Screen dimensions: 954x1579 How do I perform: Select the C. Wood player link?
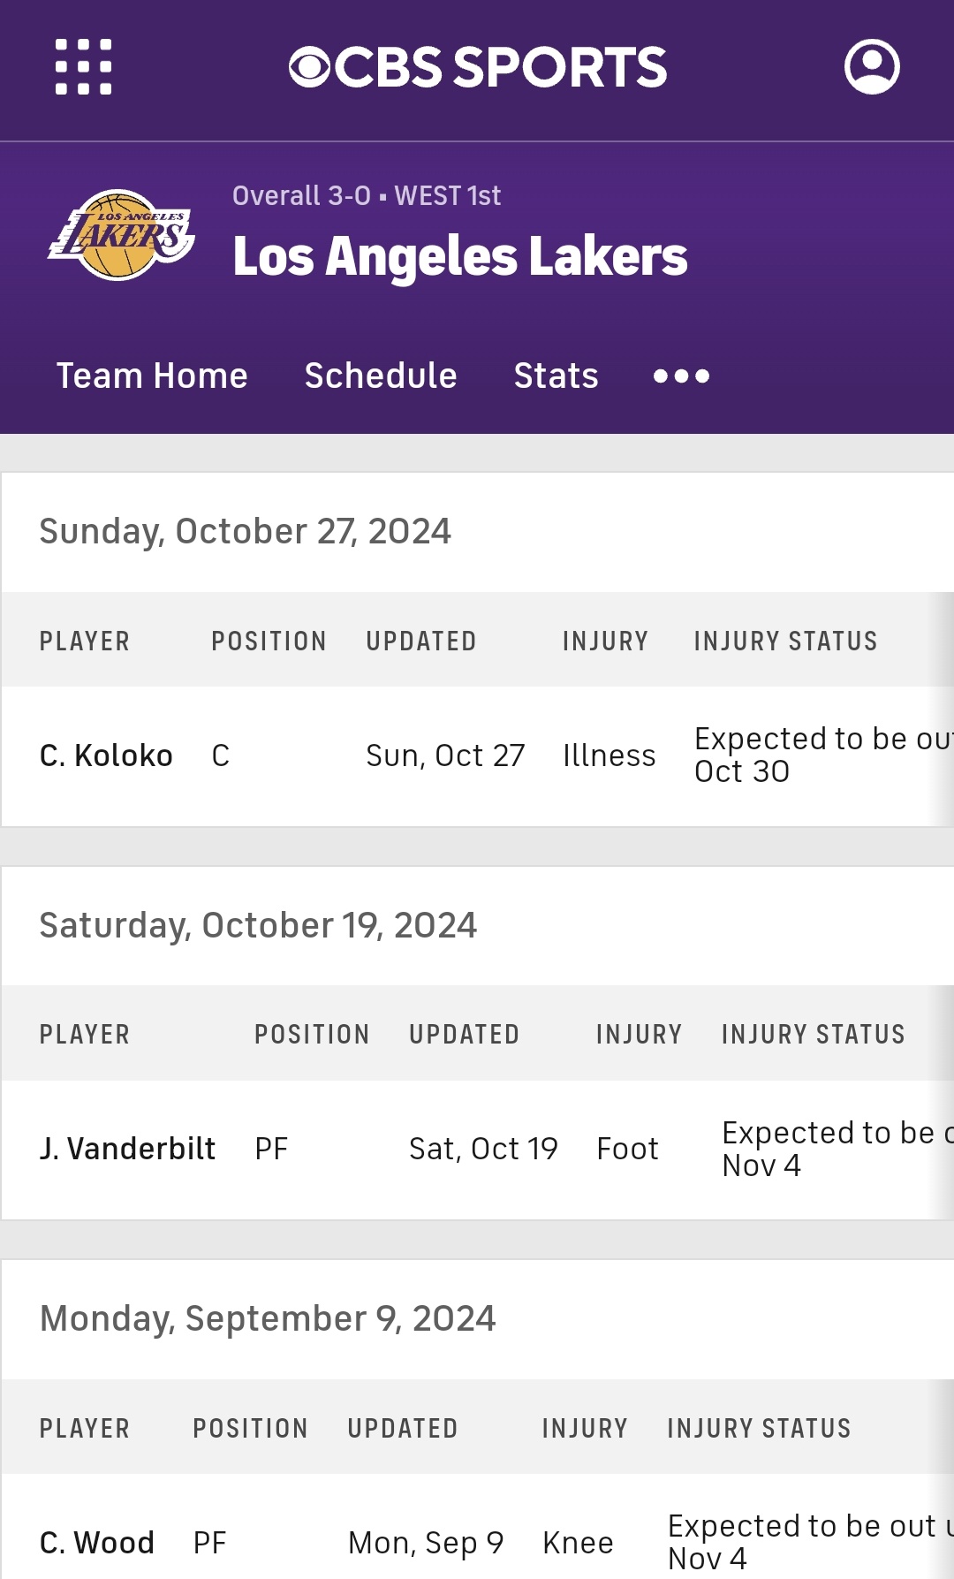[97, 1543]
